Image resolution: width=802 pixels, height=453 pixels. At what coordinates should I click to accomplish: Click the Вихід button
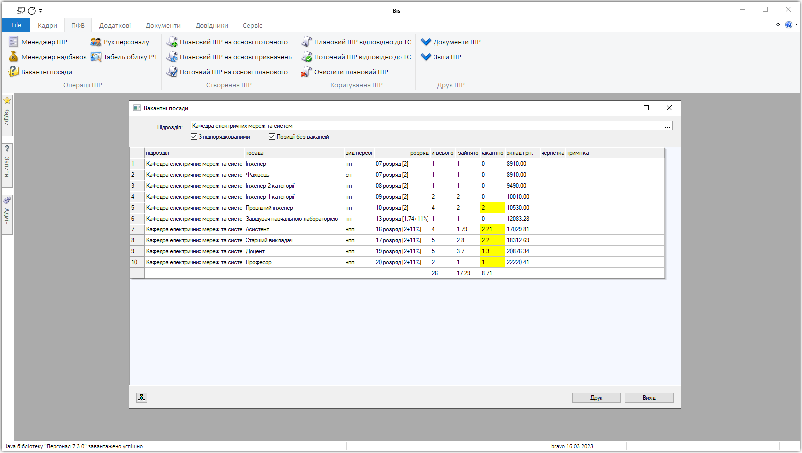649,398
